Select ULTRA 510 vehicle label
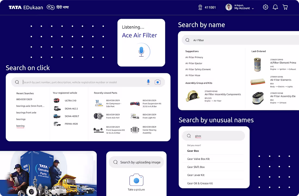299x196 pixels. pyautogui.click(x=70, y=101)
